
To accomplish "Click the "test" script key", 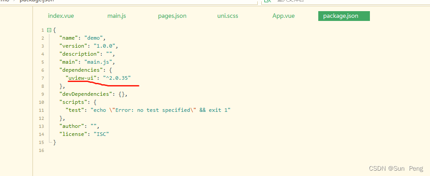I will pyautogui.click(x=77, y=110).
